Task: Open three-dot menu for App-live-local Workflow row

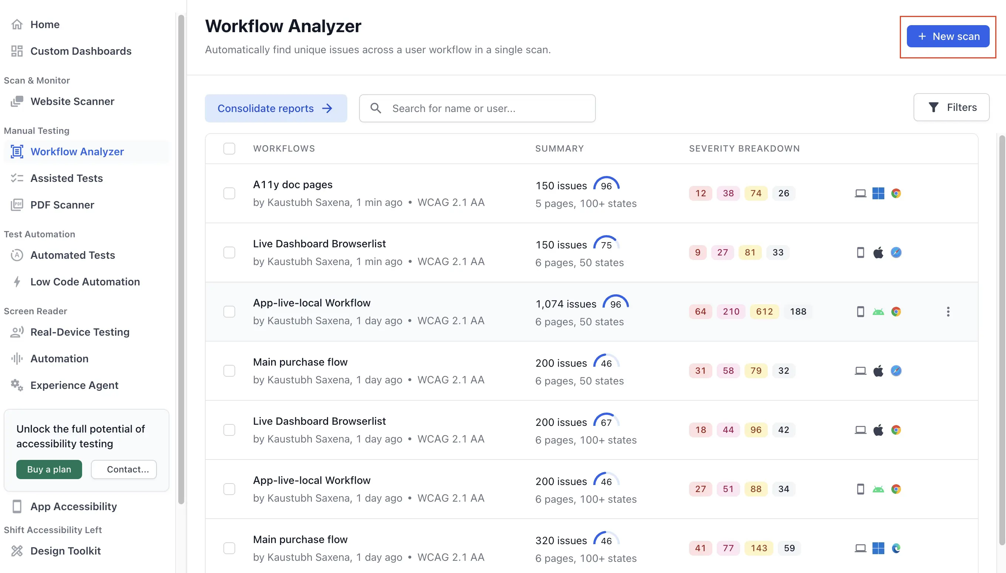Action: (948, 312)
